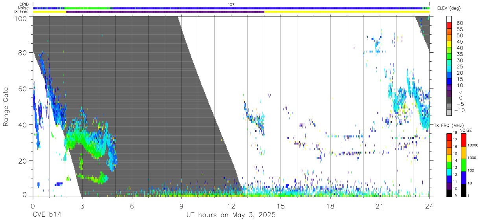The image size is (483, 223).
Task: Click the 1 tick on NOISE colorbar
Action: coord(469,195)
